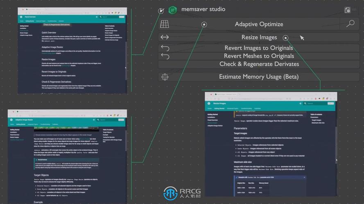Open Installation sidebar link in Resize Images docs
The height and width of the screenshot is (204, 364).
click(x=211, y=117)
